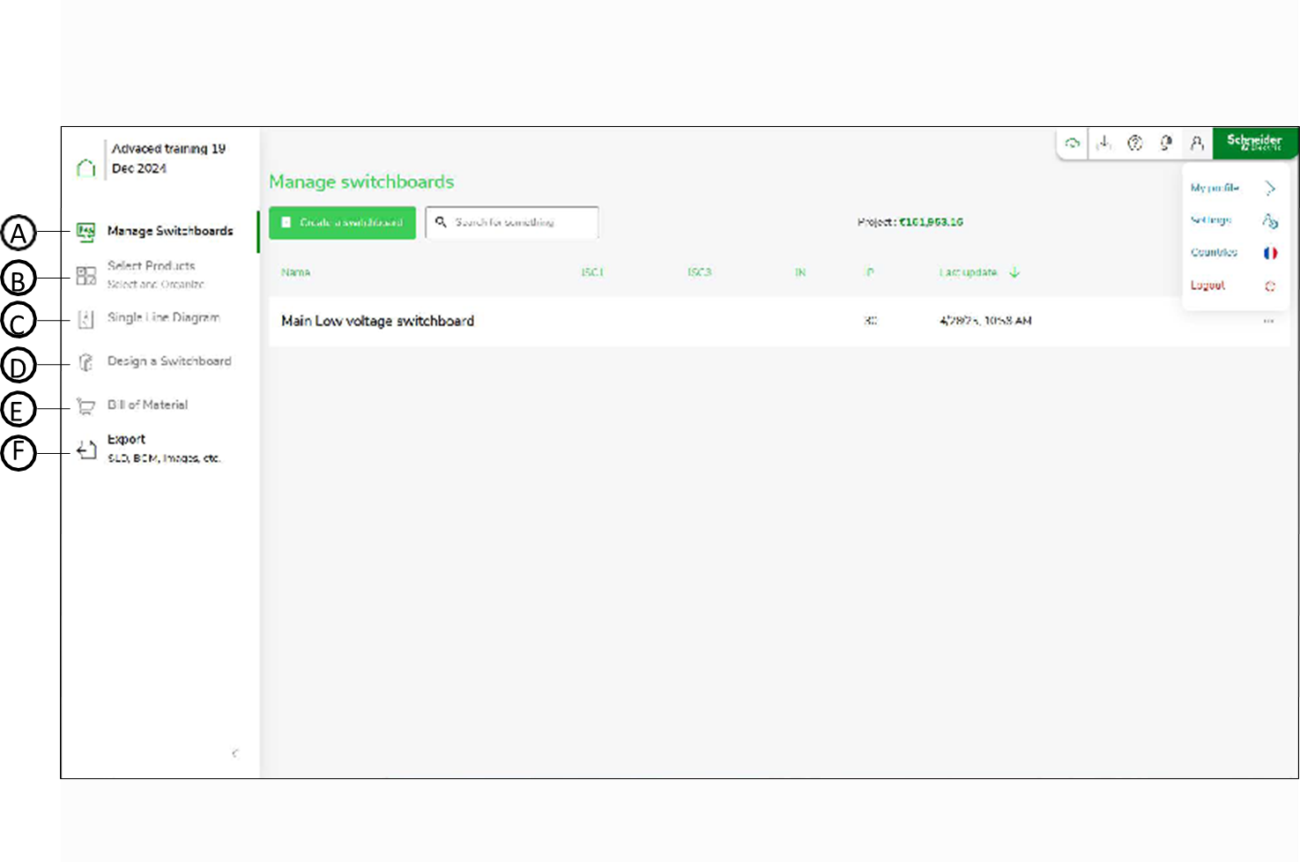
Task: Click the Design a Switchboard icon
Action: point(85,362)
